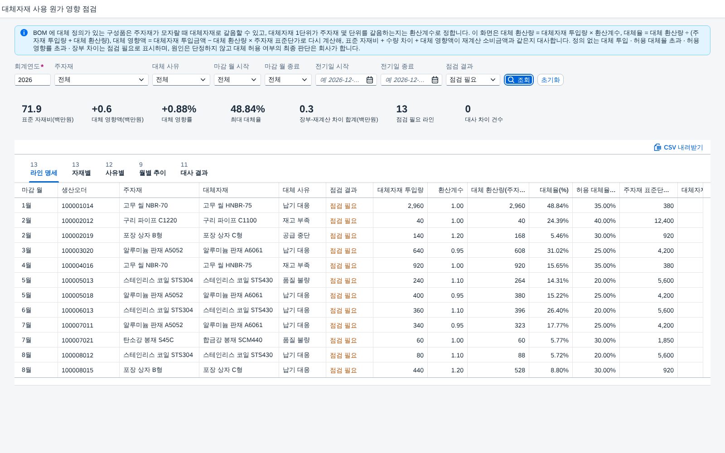This screenshot has width=725, height=453.
Task: Click the 환산계수 column header
Action: tap(448, 190)
